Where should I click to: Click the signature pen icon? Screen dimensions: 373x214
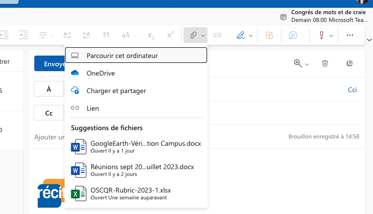tap(241, 35)
